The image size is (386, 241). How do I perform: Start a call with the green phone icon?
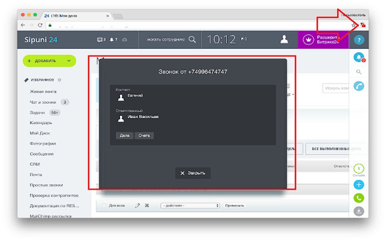[x=359, y=197]
